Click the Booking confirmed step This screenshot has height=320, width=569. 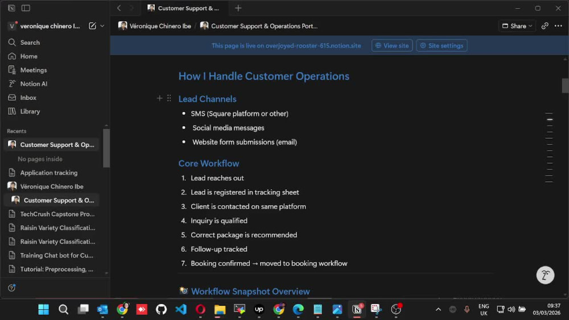[x=269, y=264]
